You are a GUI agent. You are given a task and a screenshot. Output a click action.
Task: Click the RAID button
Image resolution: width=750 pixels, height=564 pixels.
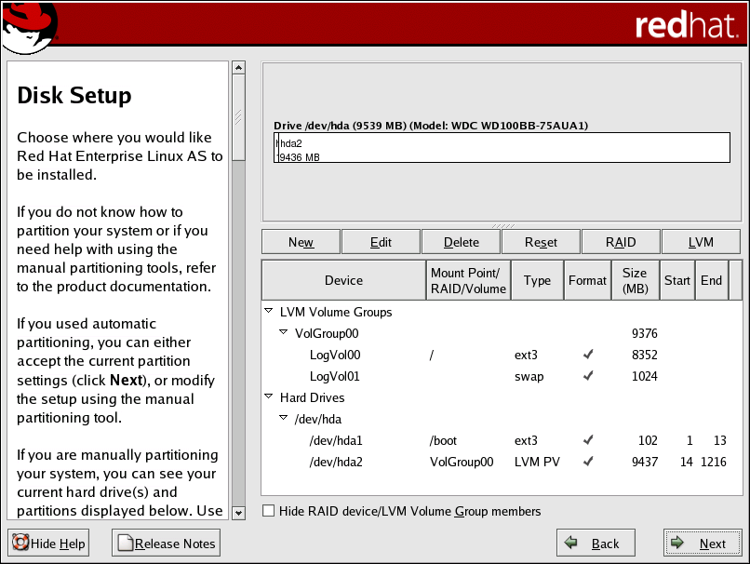pos(621,242)
